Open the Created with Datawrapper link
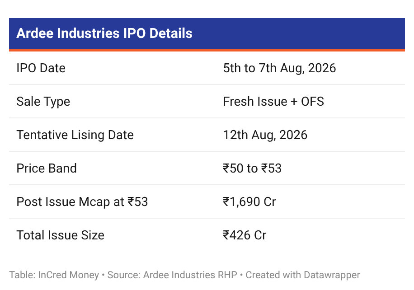The height and width of the screenshot is (290, 414). 303,275
